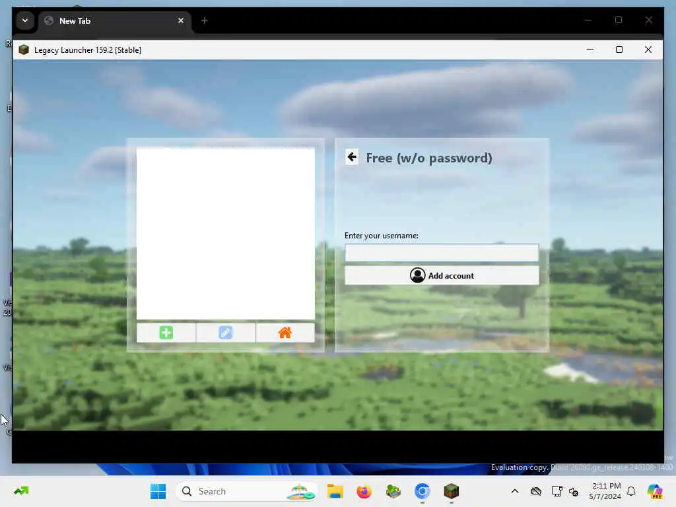Click the cloud sync-off tray icon
The height and width of the screenshot is (507, 676).
[536, 491]
